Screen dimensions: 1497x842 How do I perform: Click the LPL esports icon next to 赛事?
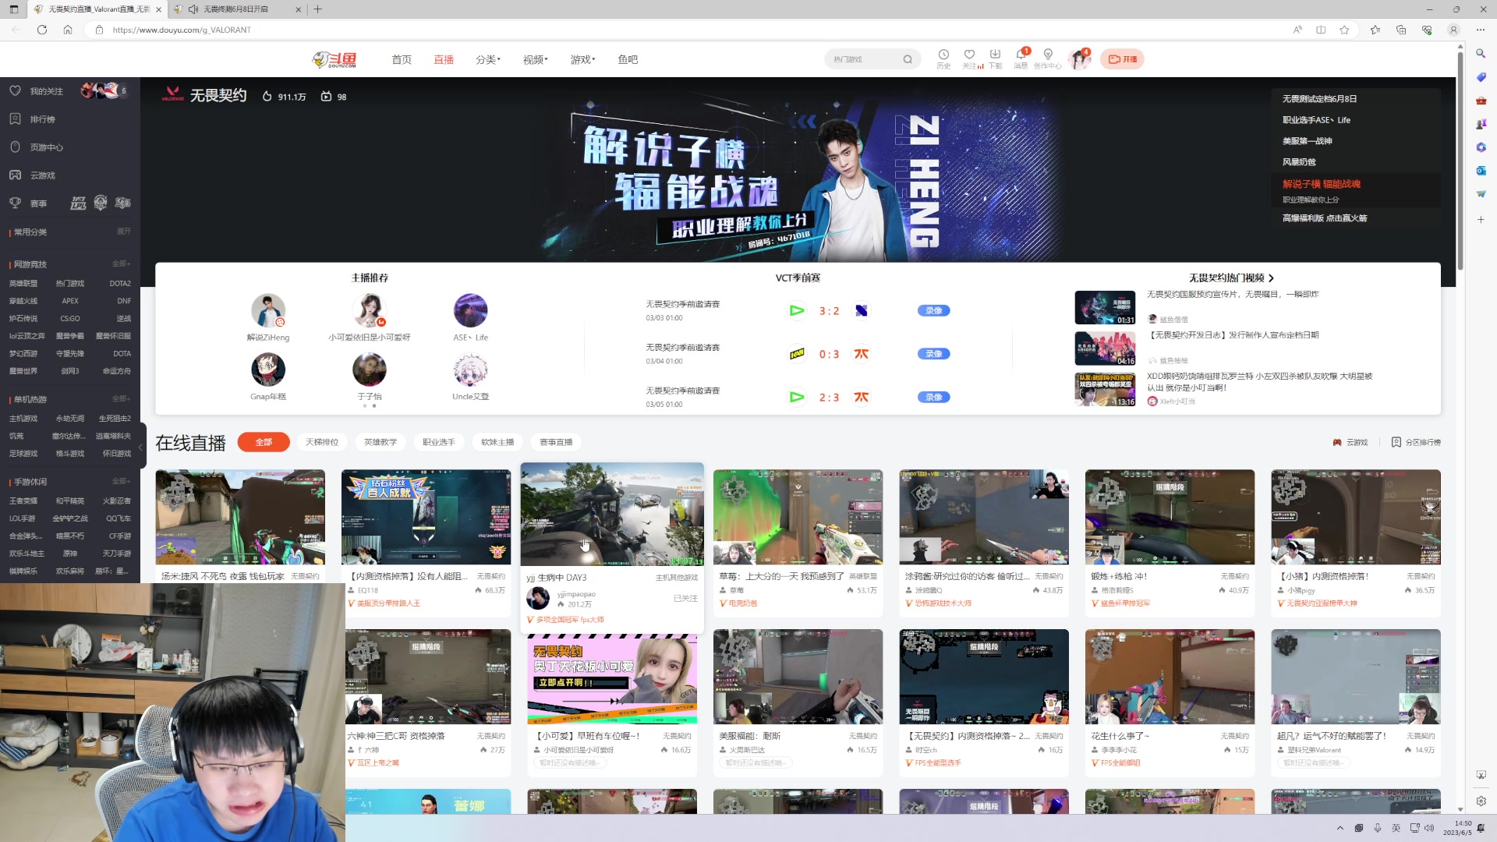[79, 202]
